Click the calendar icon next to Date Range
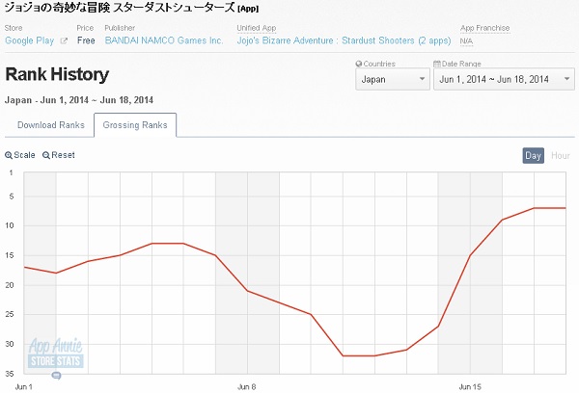 [436, 63]
